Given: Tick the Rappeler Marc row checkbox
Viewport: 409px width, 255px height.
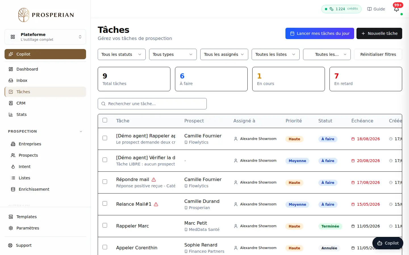Looking at the screenshot, I should click(x=105, y=225).
